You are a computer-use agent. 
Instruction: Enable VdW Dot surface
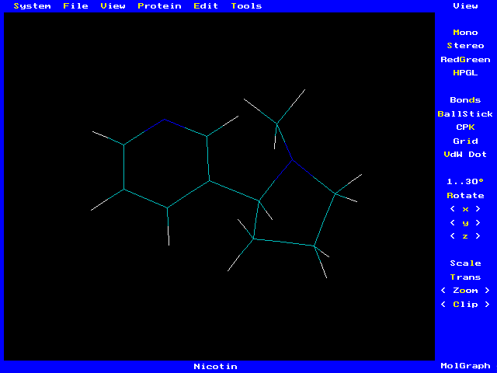click(x=465, y=155)
